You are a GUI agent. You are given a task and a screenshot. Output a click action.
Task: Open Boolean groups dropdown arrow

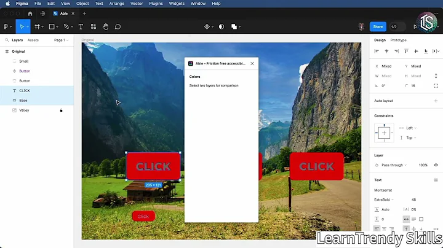click(239, 27)
